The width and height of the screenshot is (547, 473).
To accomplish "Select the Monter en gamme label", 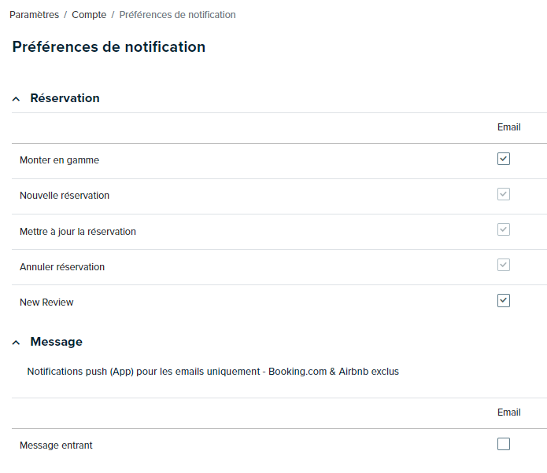I will tap(59, 160).
